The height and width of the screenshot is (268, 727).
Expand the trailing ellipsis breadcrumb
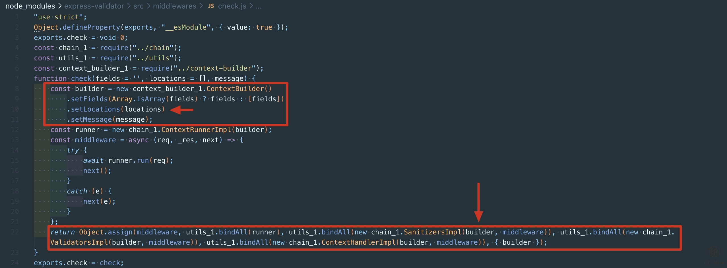point(258,6)
